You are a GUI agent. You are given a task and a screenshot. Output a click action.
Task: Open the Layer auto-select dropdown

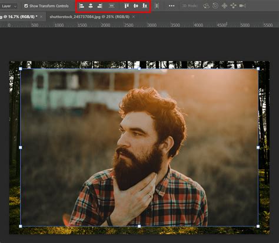click(9, 6)
